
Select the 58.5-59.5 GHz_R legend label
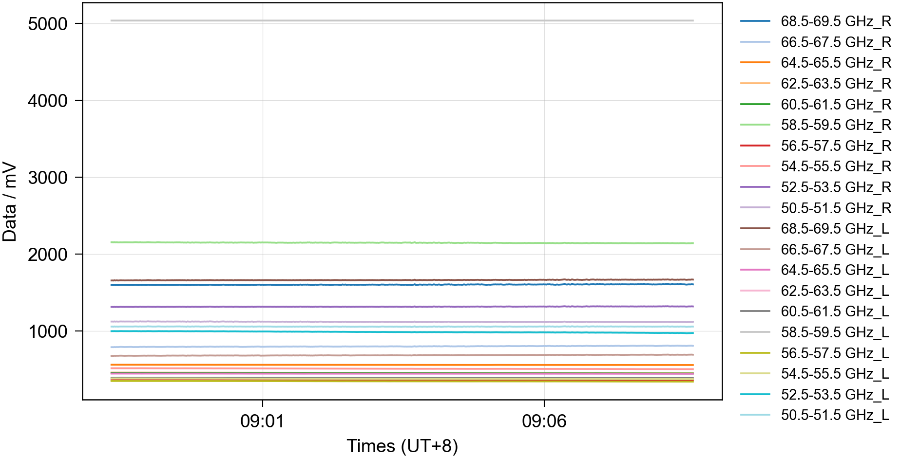(836, 125)
